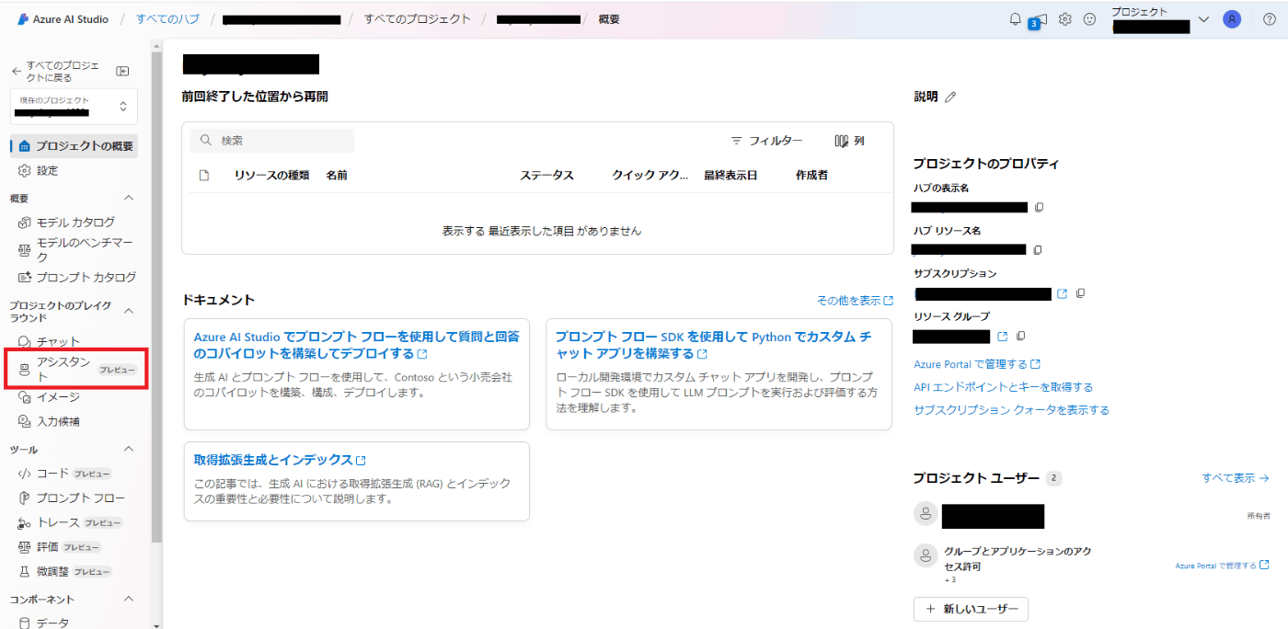Click the help question mark icon
Screen dimensions: 1288x629
(1269, 19)
